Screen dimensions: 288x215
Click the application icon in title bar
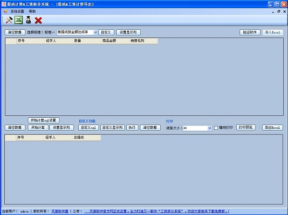point(4,4)
